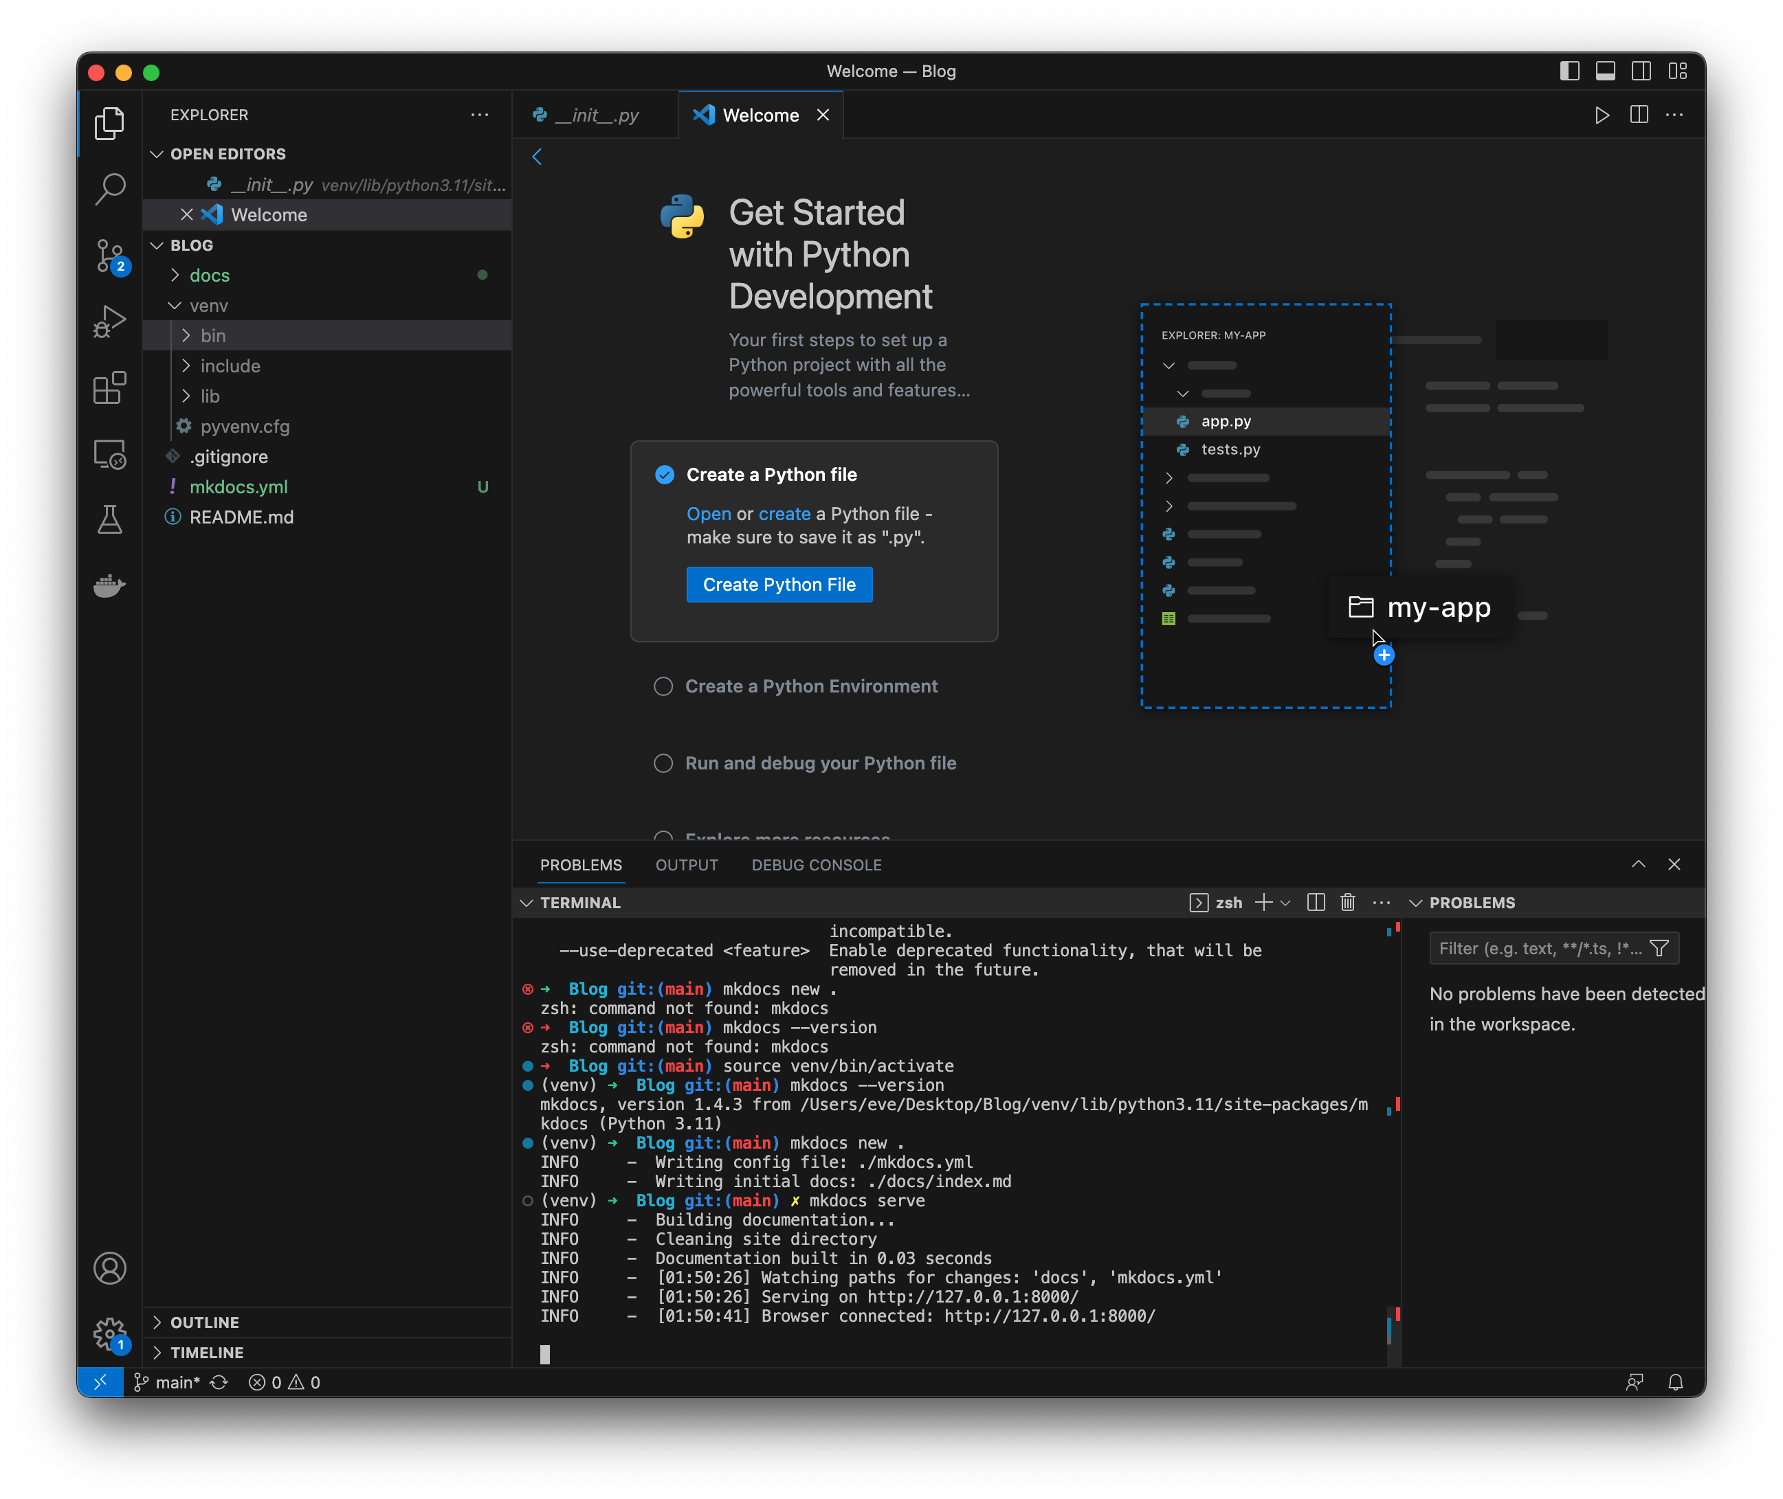Open the Docker view
Screen dimensions: 1783x1499
[x=109, y=585]
